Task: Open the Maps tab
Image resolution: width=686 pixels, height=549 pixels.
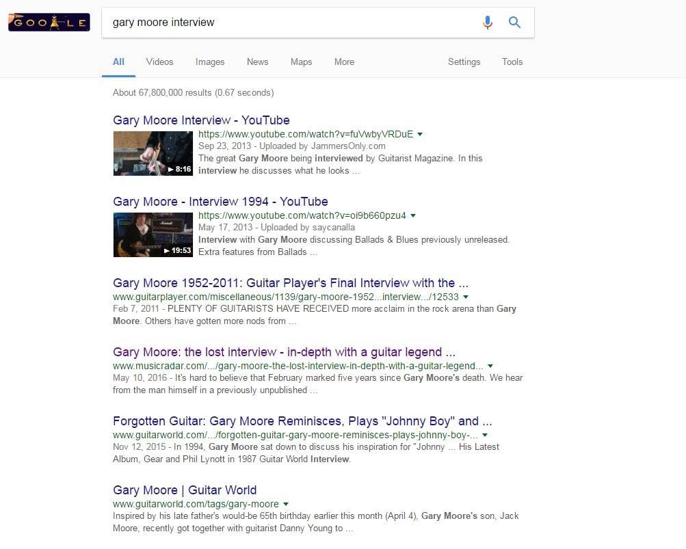Action: pyautogui.click(x=302, y=62)
